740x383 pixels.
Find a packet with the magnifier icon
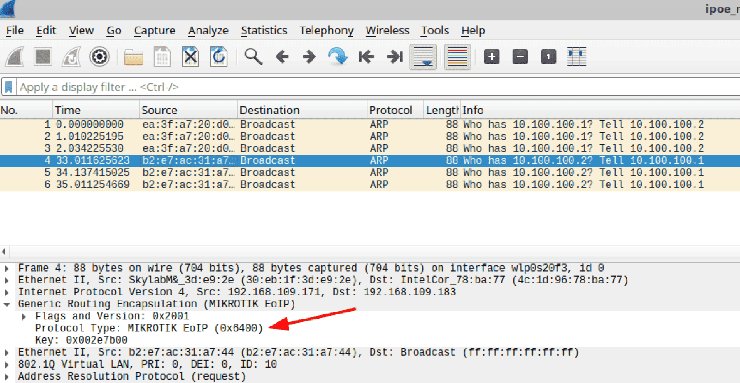coord(253,57)
